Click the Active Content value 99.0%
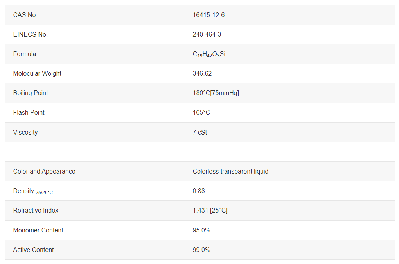 (201, 250)
